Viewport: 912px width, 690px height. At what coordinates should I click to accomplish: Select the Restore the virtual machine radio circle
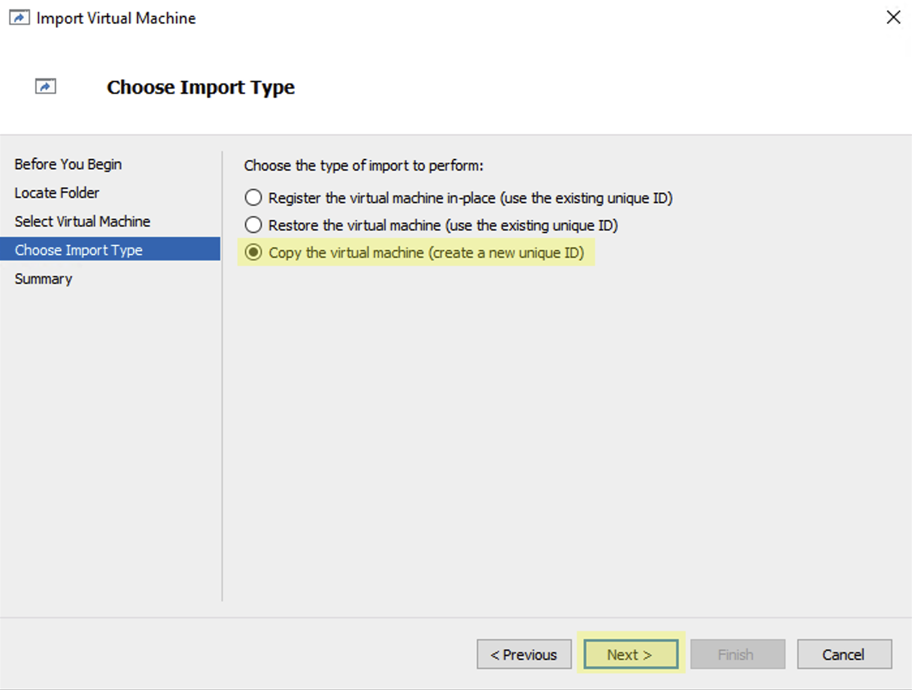coord(253,225)
